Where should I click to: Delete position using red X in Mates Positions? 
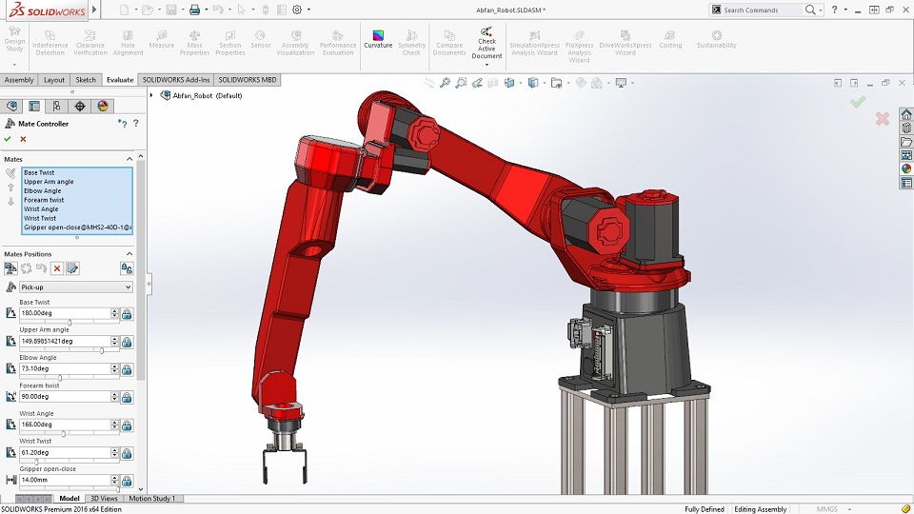[x=57, y=268]
